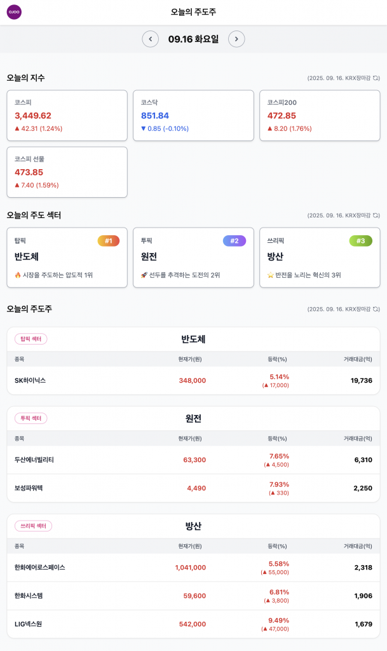Refresh the 오늘의 주도주 section data
Screen dimensions: 387x651
376,309
